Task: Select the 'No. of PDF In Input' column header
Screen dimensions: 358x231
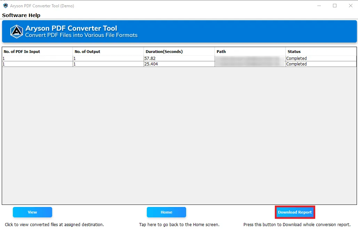Action: [x=37, y=52]
